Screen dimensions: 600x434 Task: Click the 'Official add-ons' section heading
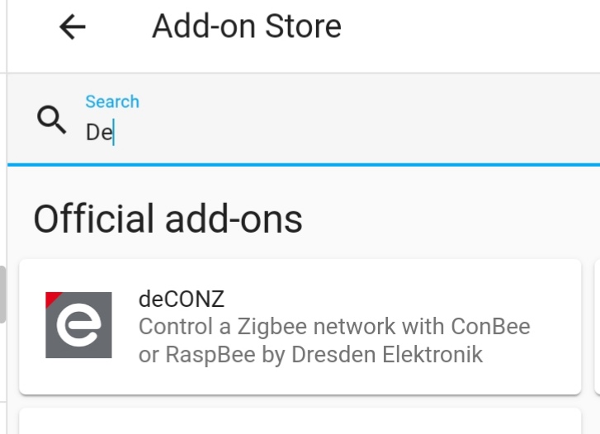click(168, 219)
